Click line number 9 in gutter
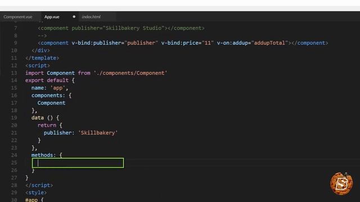This screenshot has width=360, height=202. [15, 43]
